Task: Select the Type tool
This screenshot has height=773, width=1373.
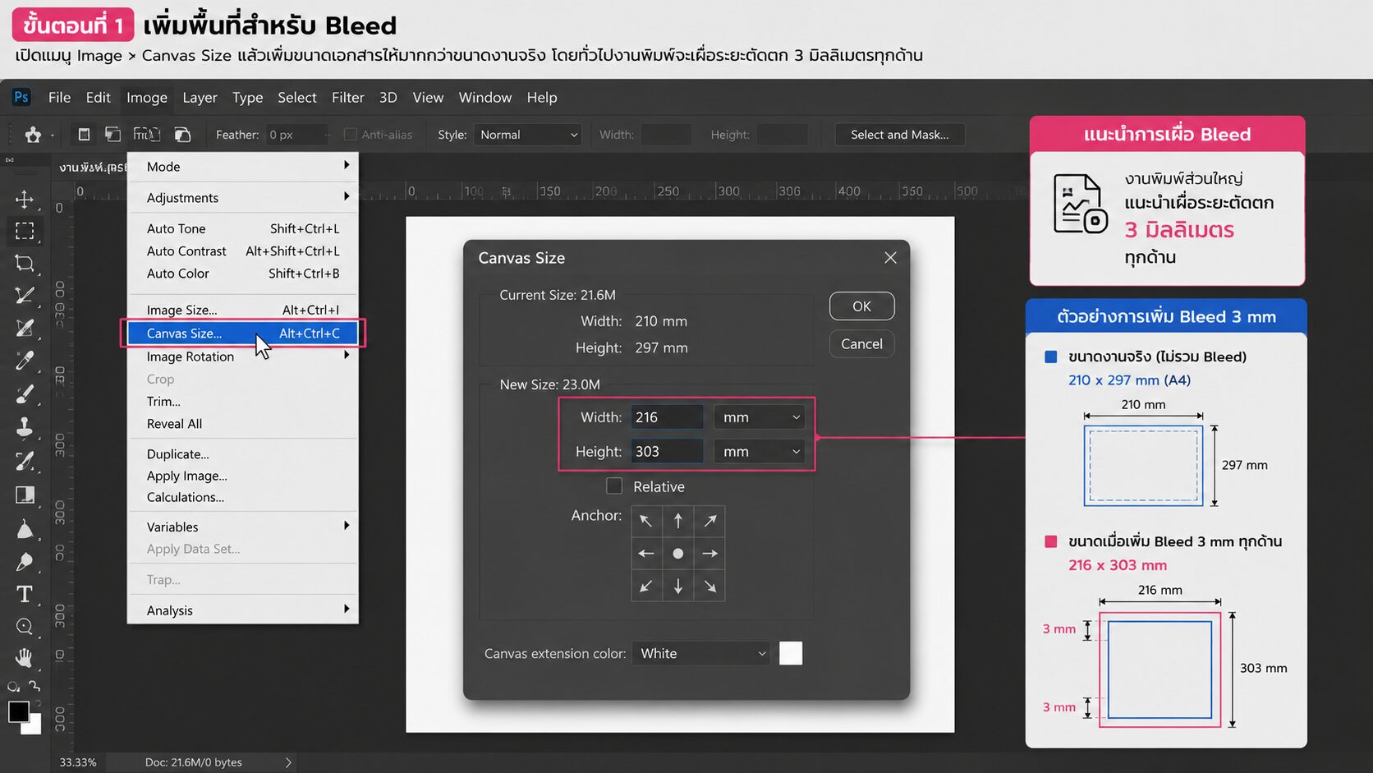Action: tap(25, 594)
